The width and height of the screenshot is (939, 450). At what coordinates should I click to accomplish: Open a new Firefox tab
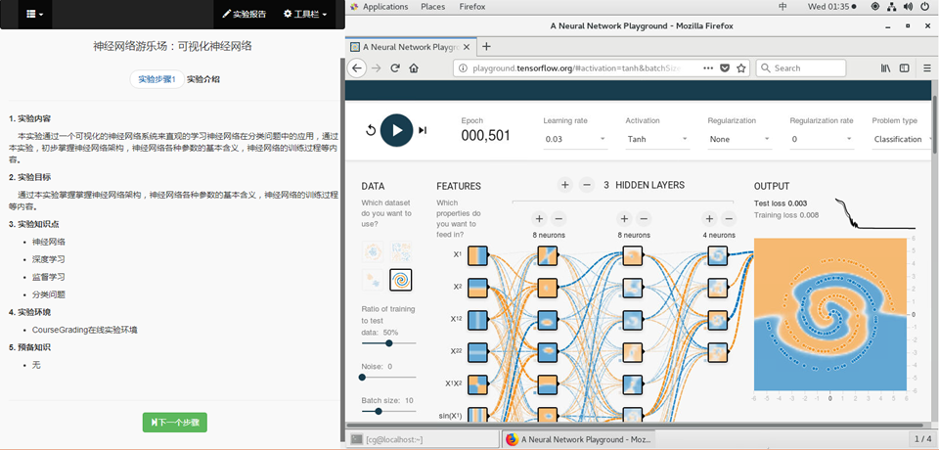(x=486, y=46)
